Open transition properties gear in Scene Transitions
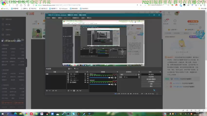The width and height of the screenshot is (207, 116). pyautogui.click(x=139, y=74)
